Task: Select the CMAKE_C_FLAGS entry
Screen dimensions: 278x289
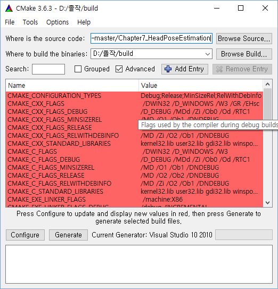Action: tap(32, 152)
